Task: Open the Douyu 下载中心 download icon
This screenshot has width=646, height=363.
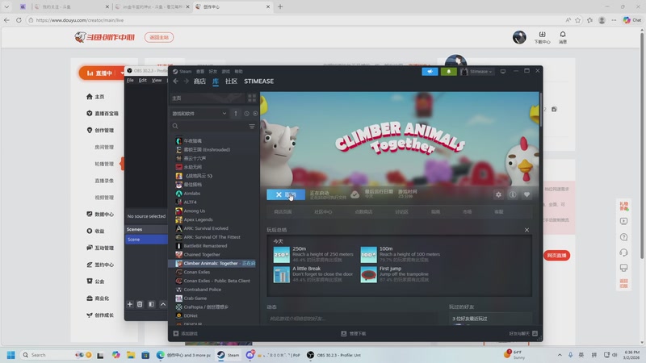Action: click(x=542, y=37)
